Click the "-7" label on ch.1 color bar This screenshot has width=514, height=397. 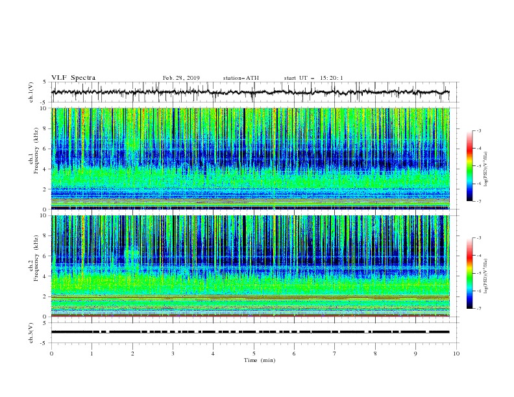click(x=478, y=201)
